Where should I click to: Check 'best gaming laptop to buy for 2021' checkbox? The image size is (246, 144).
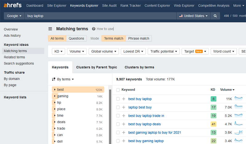[118, 133]
